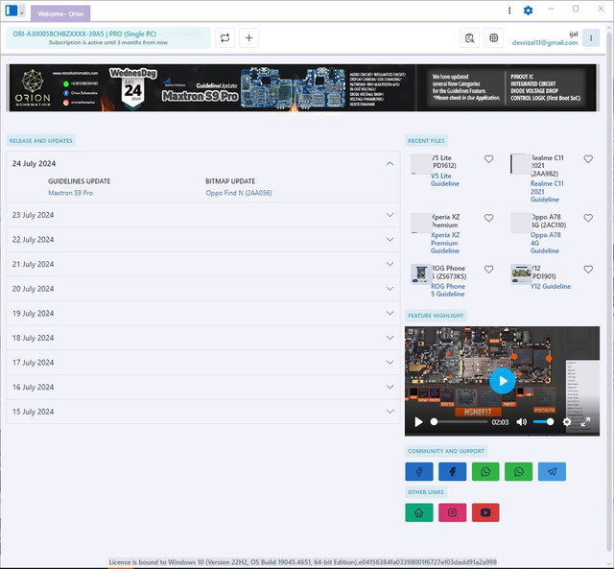
Task: Click the devrizal11@gmail.com account email
Action: pyautogui.click(x=545, y=42)
